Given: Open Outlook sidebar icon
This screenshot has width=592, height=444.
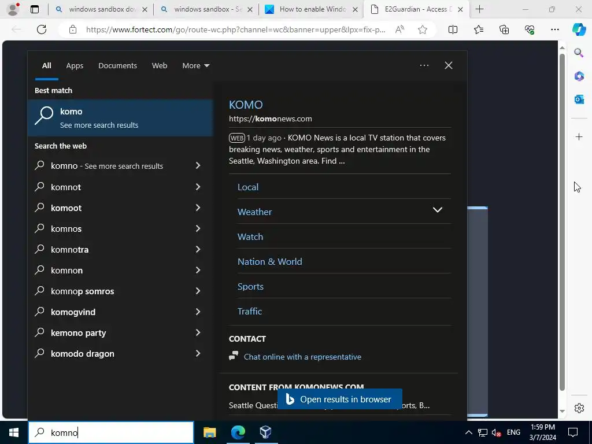Looking at the screenshot, I should click(x=579, y=99).
